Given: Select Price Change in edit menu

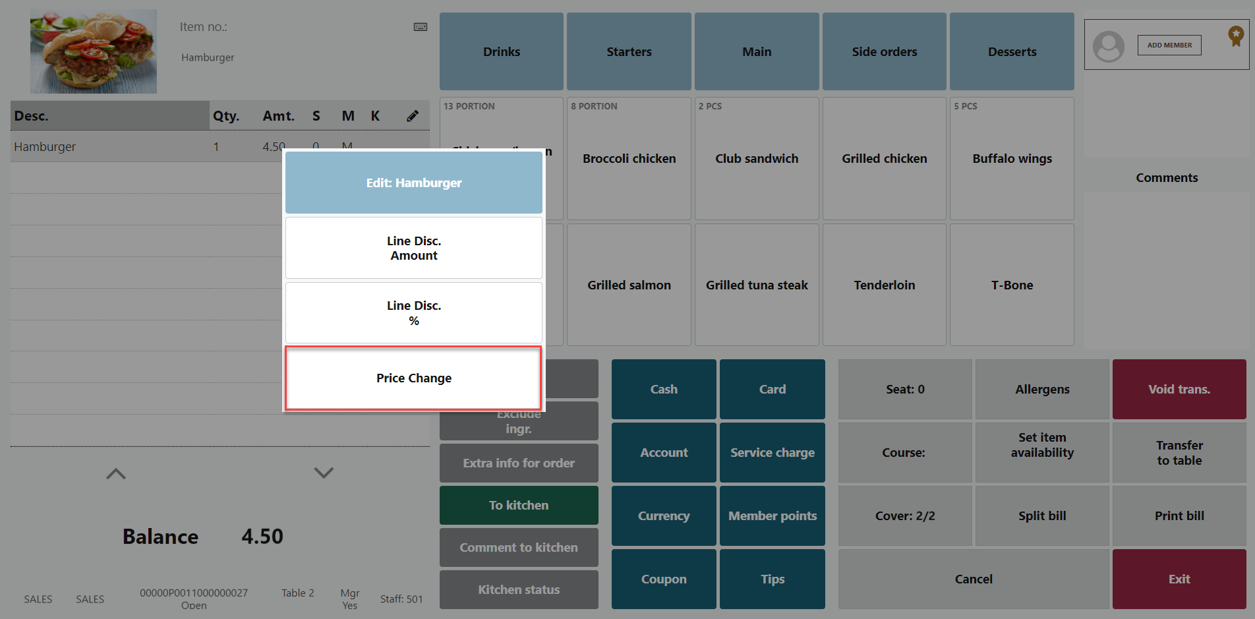Looking at the screenshot, I should (413, 378).
